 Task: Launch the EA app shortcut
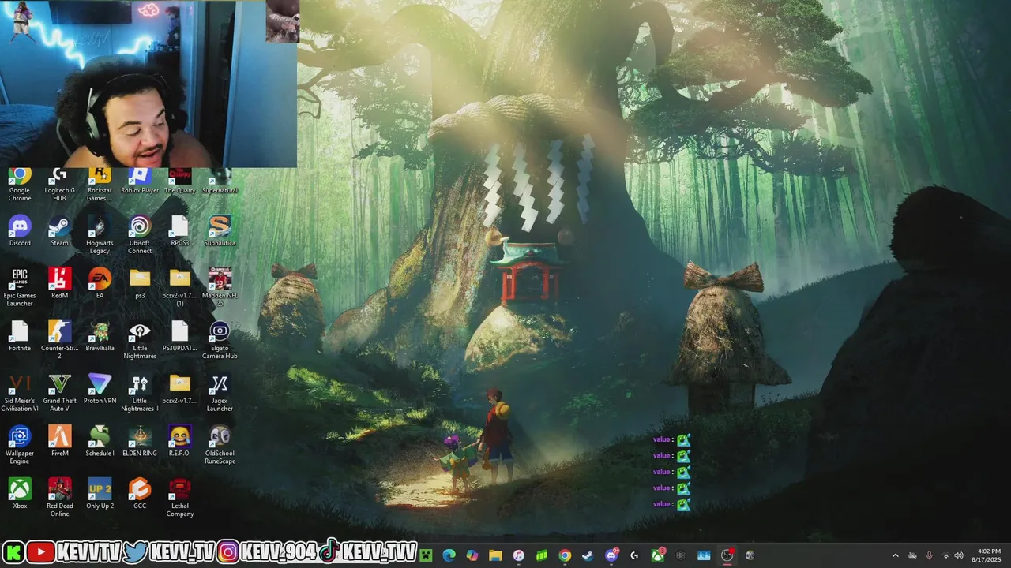click(x=100, y=283)
